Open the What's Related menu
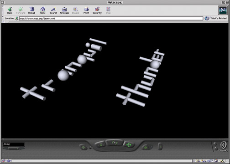Viewport: 230px width, 164px height. 216,18
